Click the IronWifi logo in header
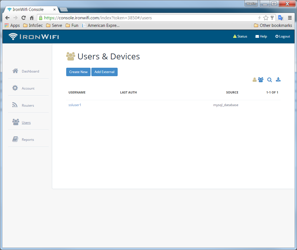Screen dimensions: 297x250 tap(34, 36)
